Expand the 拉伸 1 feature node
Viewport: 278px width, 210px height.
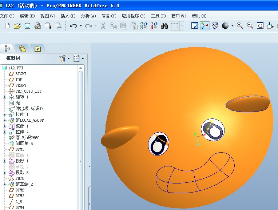5,115
